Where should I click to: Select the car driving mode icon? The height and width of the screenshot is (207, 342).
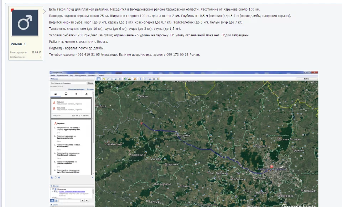55,94
